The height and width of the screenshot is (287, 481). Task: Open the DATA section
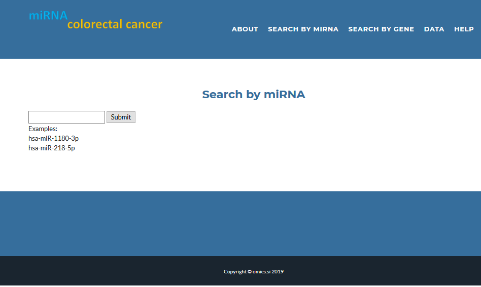[x=434, y=29]
